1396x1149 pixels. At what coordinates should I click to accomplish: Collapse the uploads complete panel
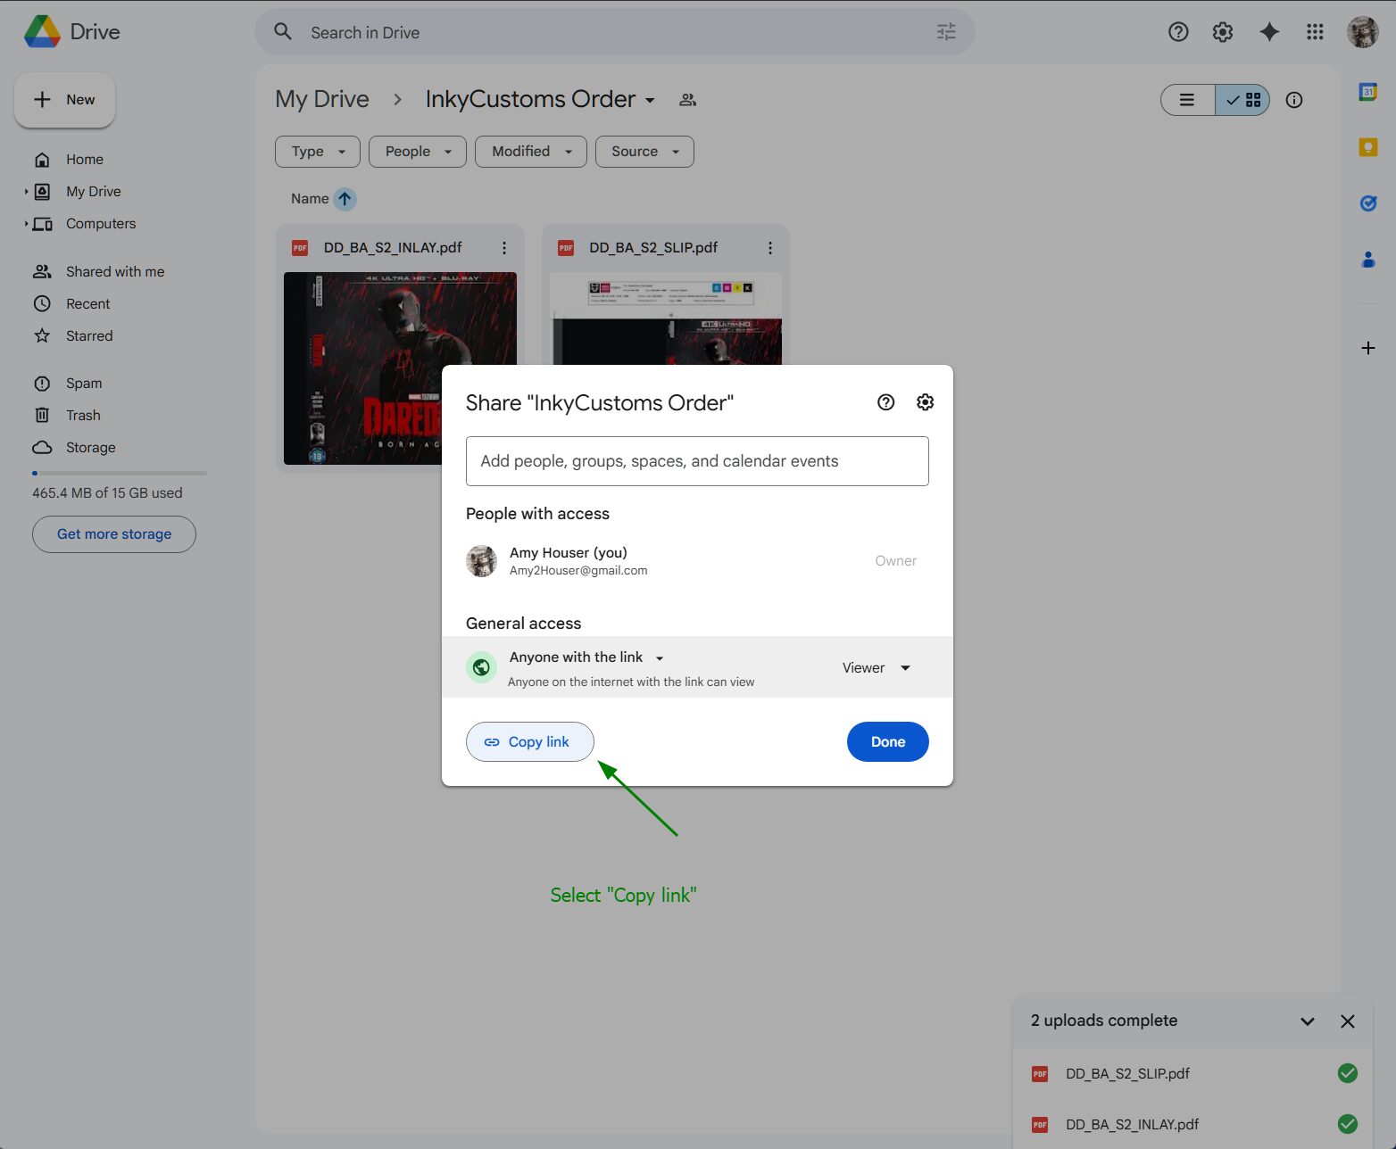[x=1308, y=1021]
